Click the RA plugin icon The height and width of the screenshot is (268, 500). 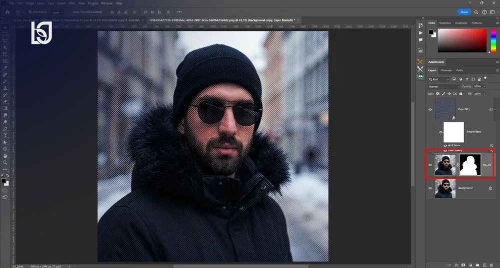pos(420,76)
